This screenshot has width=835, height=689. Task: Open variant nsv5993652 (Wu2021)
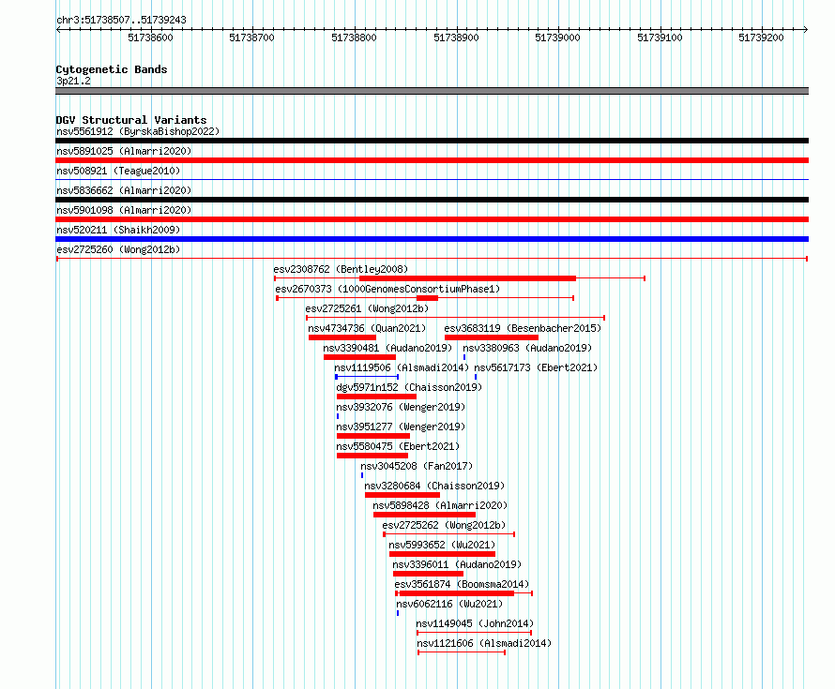point(442,545)
